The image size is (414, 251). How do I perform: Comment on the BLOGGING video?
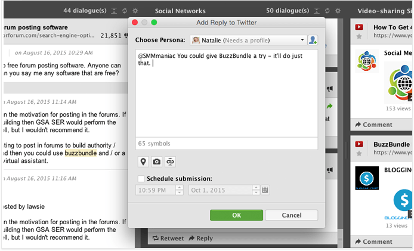pyautogui.click(x=374, y=241)
